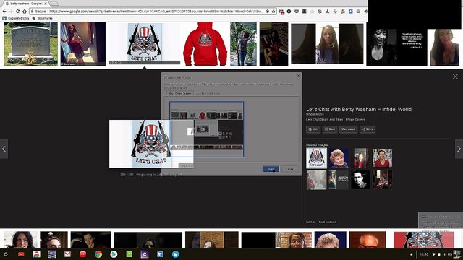Screen dimensions: 463x260
Task: Open the home page via home icon
Action: (25, 12)
